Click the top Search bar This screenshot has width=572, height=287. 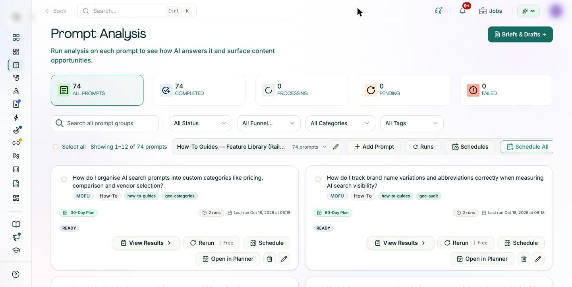[x=137, y=11]
